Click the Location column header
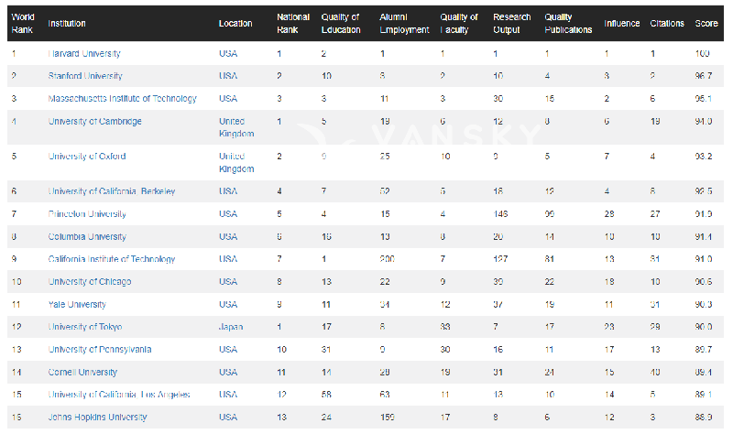Image resolution: width=733 pixels, height=434 pixels. click(235, 24)
